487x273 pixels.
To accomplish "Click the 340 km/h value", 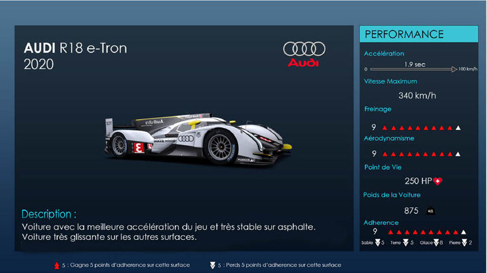I will coord(417,96).
